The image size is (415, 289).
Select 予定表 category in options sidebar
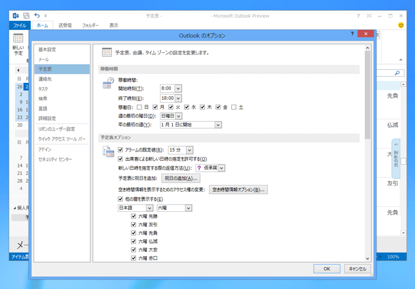pos(62,69)
